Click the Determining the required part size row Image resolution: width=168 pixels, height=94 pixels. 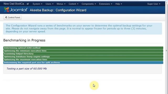click(83, 63)
